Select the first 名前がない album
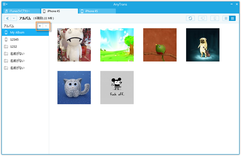This screenshot has width=241, height=156. tap(25, 54)
